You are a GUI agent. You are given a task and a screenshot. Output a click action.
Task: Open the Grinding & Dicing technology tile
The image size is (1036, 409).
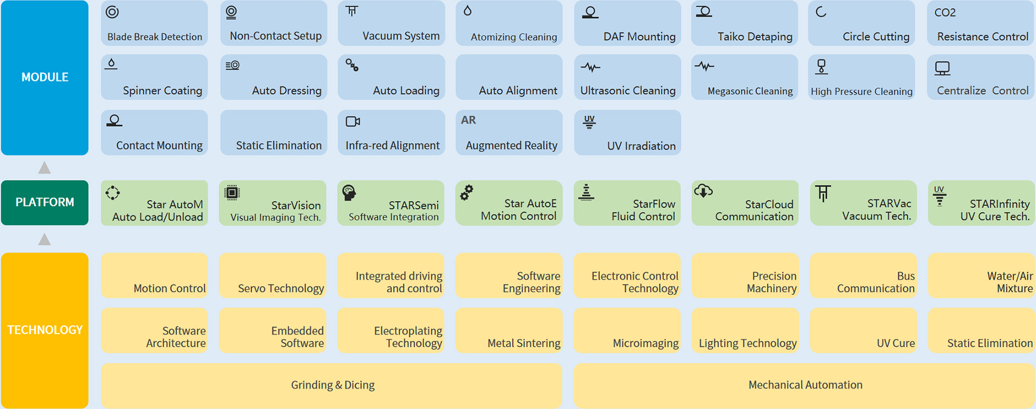point(332,385)
